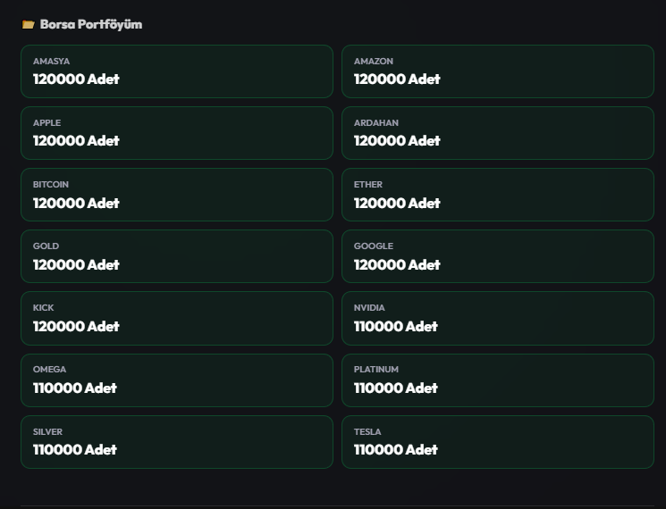The width and height of the screenshot is (666, 509).
Task: Select the OMEGA holding card
Action: pos(177,380)
